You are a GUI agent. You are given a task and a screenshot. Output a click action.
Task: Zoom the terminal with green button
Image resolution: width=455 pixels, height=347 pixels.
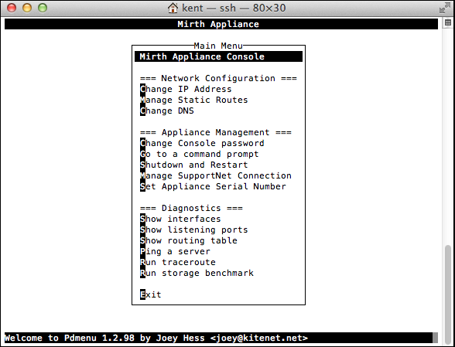coord(43,8)
